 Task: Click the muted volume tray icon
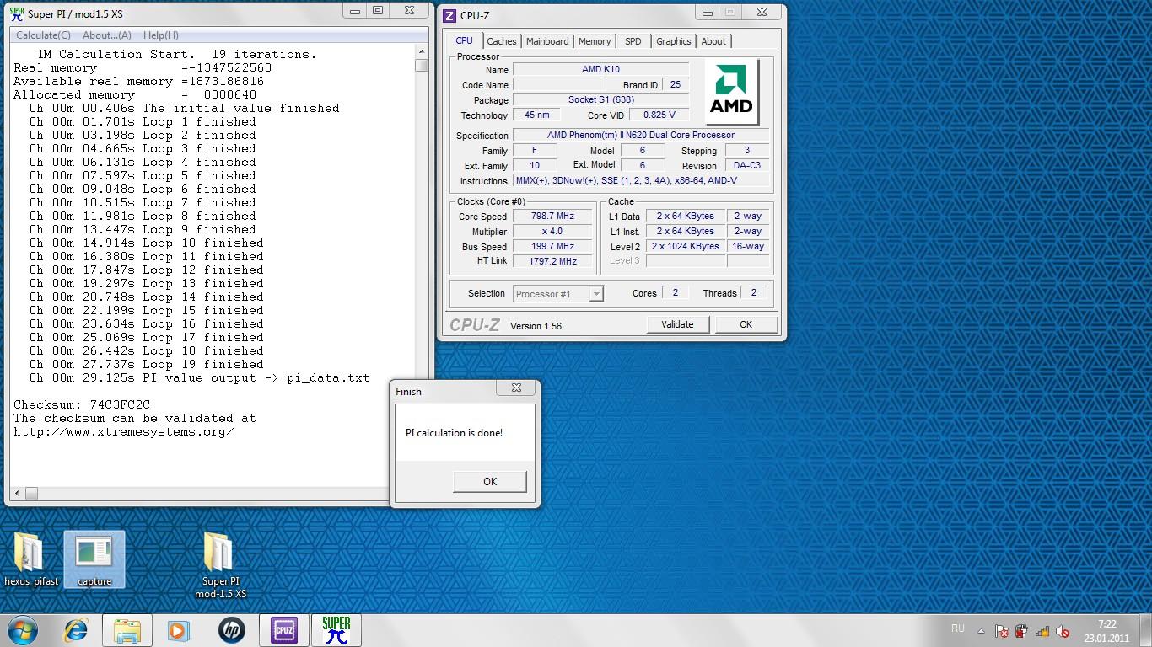pyautogui.click(x=1063, y=631)
